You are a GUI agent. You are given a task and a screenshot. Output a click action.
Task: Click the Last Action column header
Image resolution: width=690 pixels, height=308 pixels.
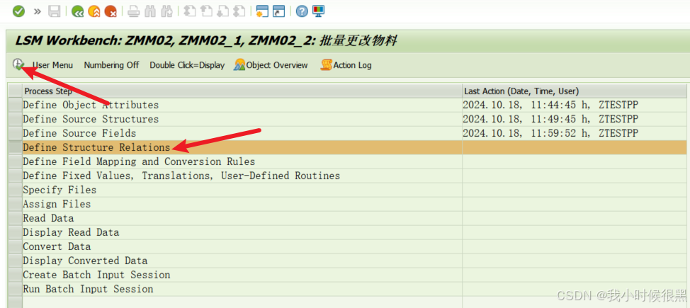tap(575, 91)
